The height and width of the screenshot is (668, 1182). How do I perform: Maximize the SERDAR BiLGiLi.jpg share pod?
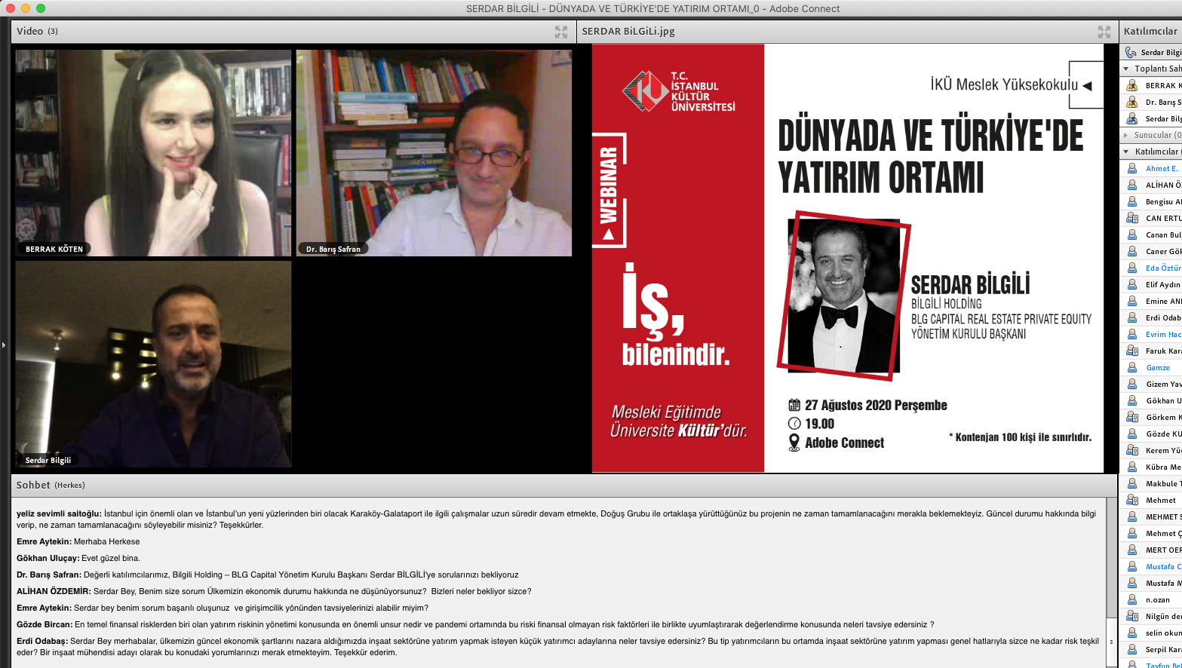1104,32
